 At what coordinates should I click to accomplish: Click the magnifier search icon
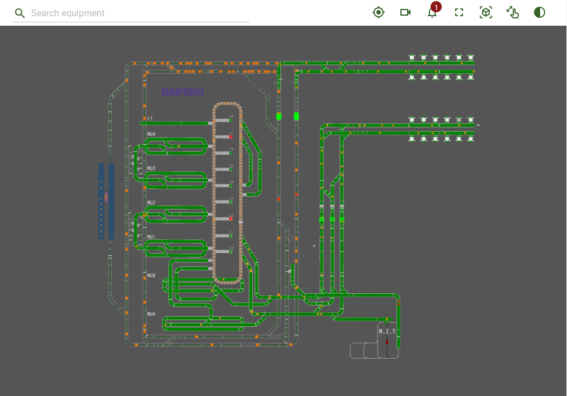click(20, 13)
